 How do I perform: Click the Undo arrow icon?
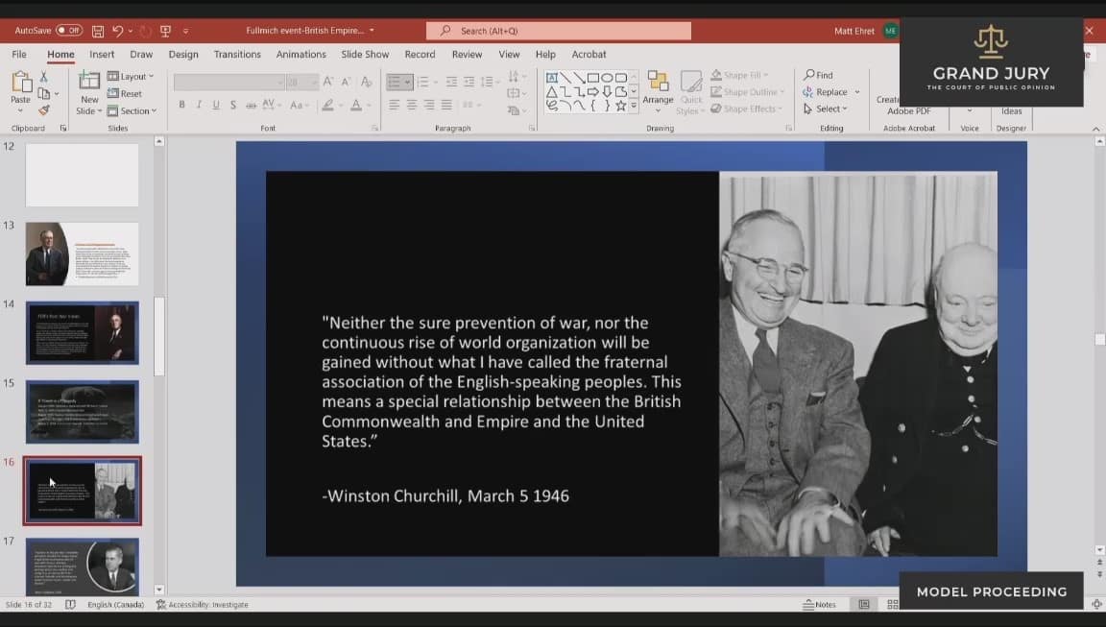click(x=118, y=31)
